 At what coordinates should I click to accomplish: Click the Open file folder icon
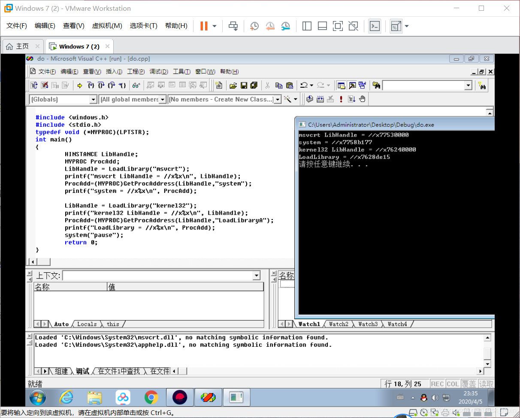pos(233,85)
